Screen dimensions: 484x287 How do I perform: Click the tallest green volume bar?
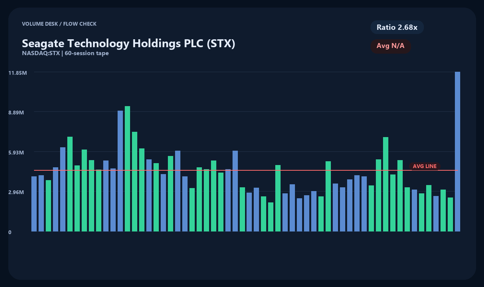127,168
